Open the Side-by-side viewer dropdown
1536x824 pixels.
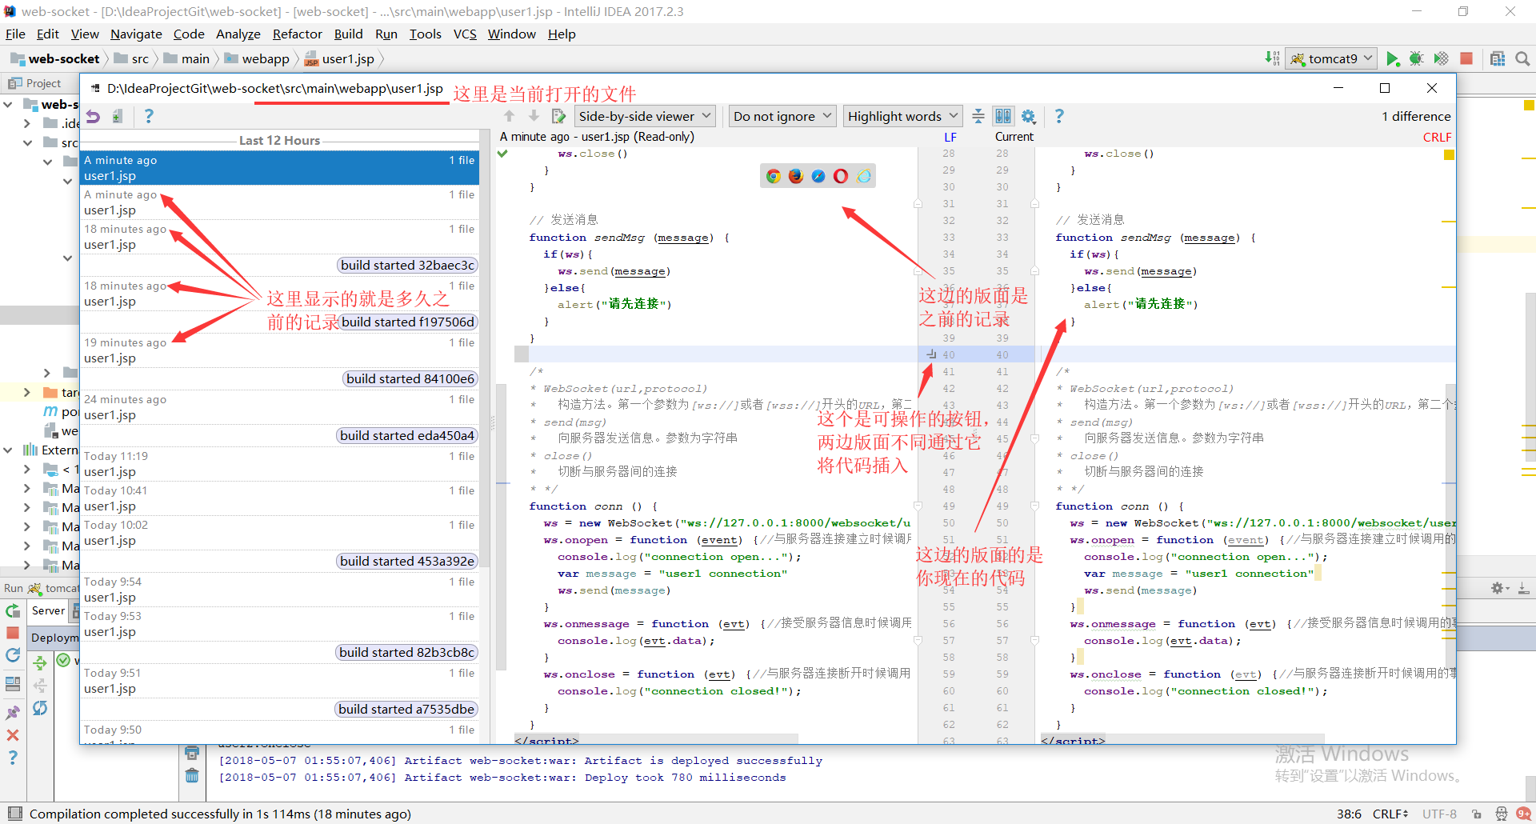click(x=645, y=117)
